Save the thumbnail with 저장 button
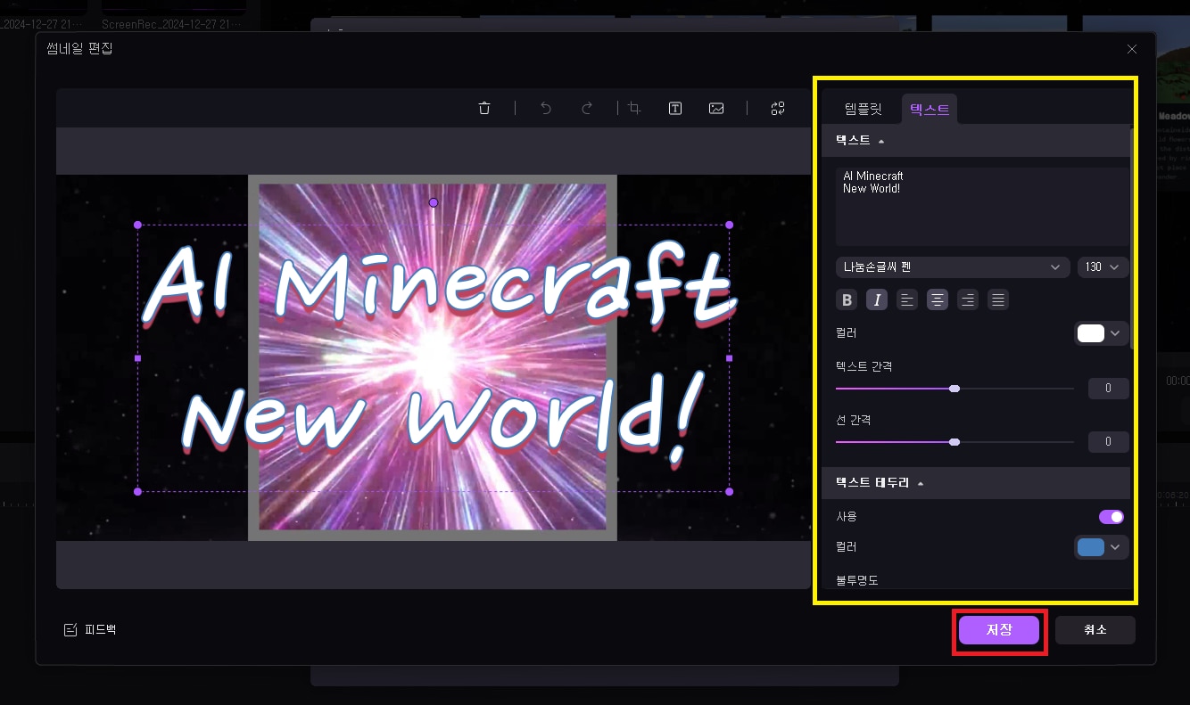Image resolution: width=1190 pixels, height=705 pixels. (x=999, y=630)
